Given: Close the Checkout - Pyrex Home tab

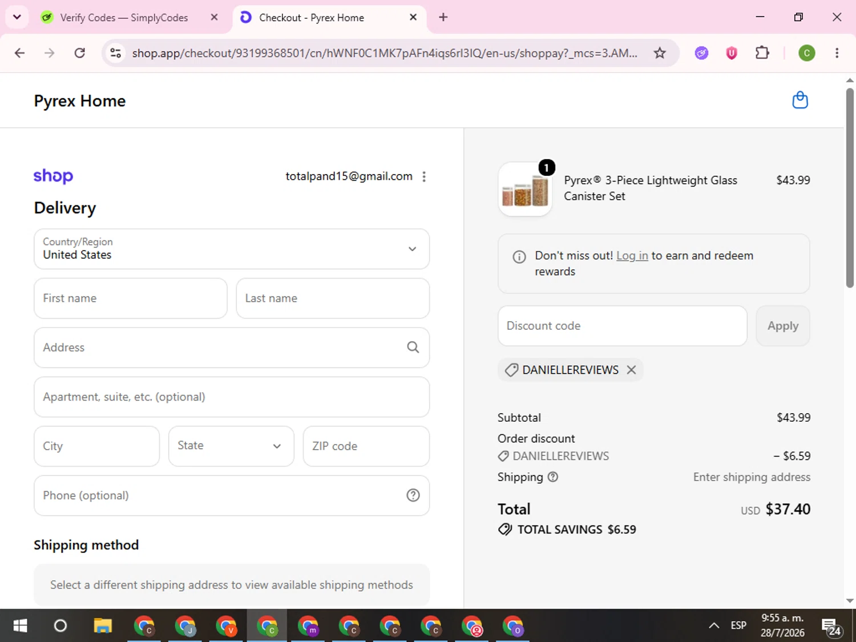Looking at the screenshot, I should tap(413, 17).
